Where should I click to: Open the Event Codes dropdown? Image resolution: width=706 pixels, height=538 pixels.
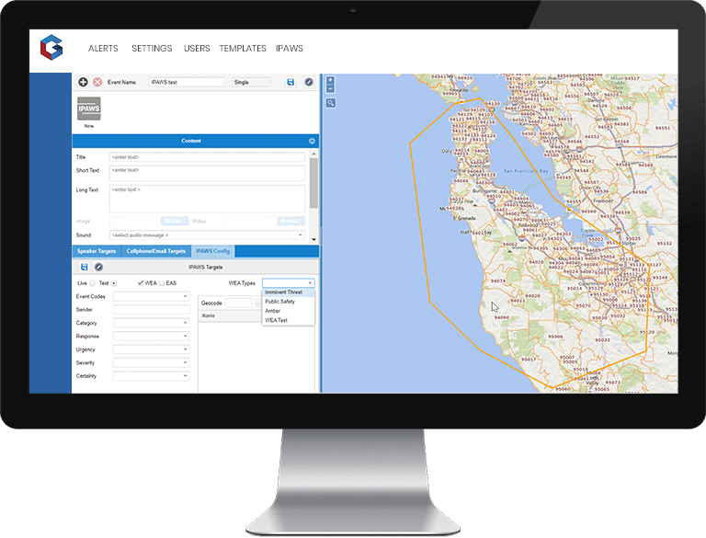point(152,296)
